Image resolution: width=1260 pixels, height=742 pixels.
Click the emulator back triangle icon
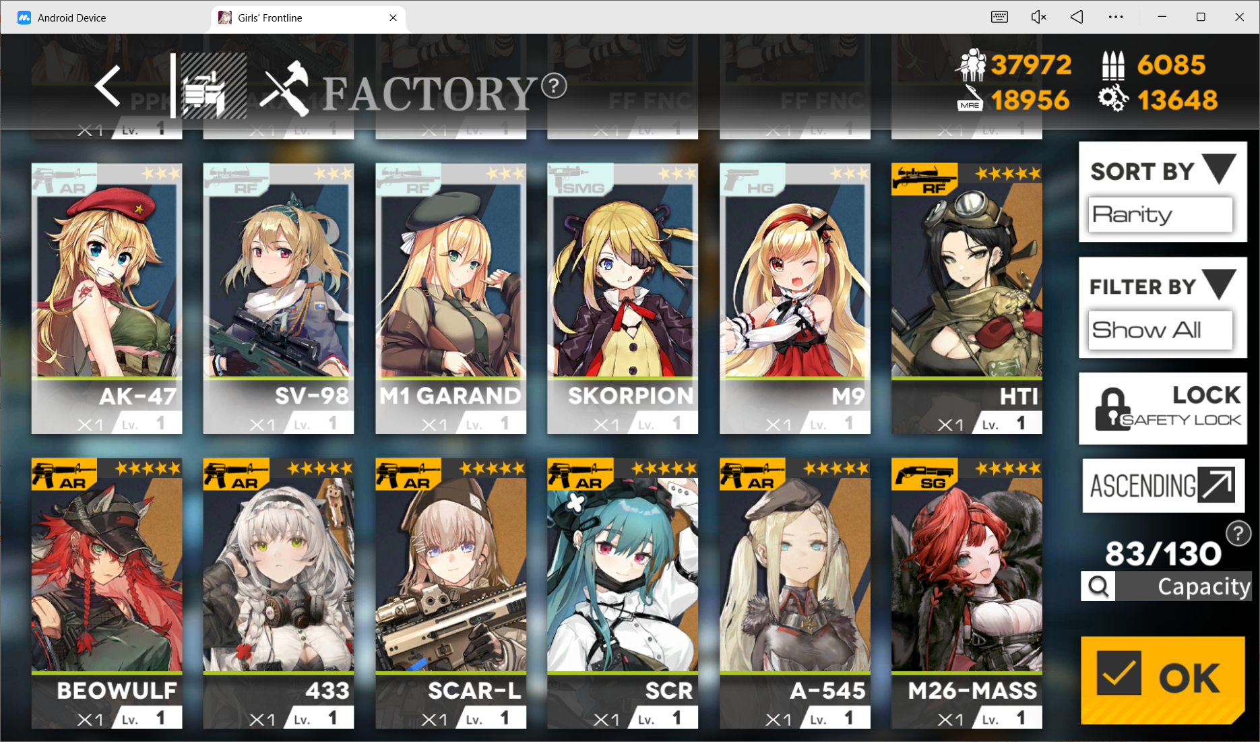coord(1077,17)
